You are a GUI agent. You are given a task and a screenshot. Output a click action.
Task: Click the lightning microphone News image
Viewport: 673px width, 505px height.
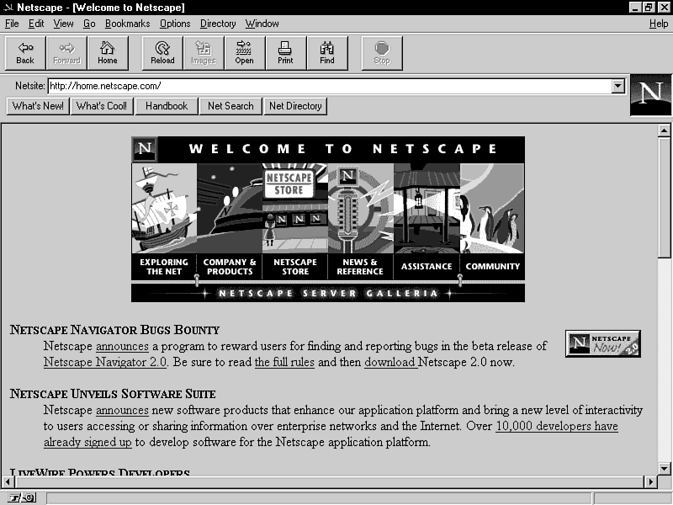coord(361,208)
